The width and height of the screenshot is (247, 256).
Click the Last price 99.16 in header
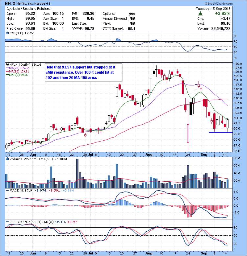click(226, 23)
